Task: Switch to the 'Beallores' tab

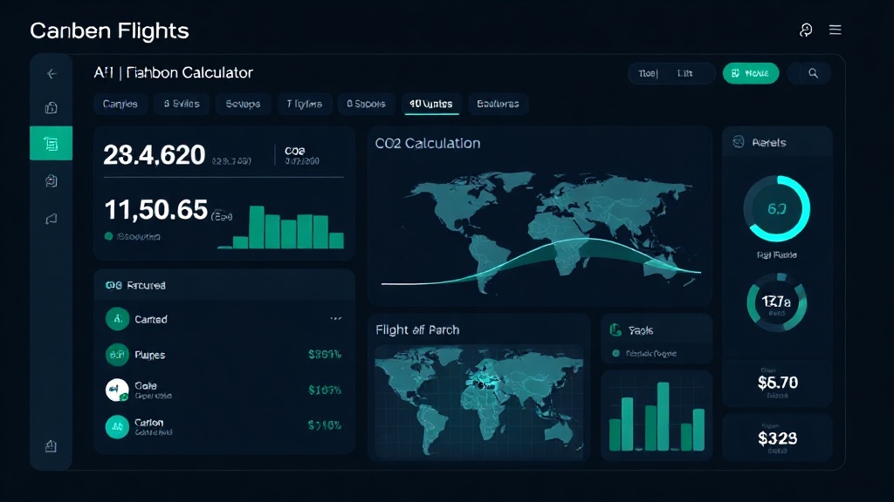Action: [499, 105]
